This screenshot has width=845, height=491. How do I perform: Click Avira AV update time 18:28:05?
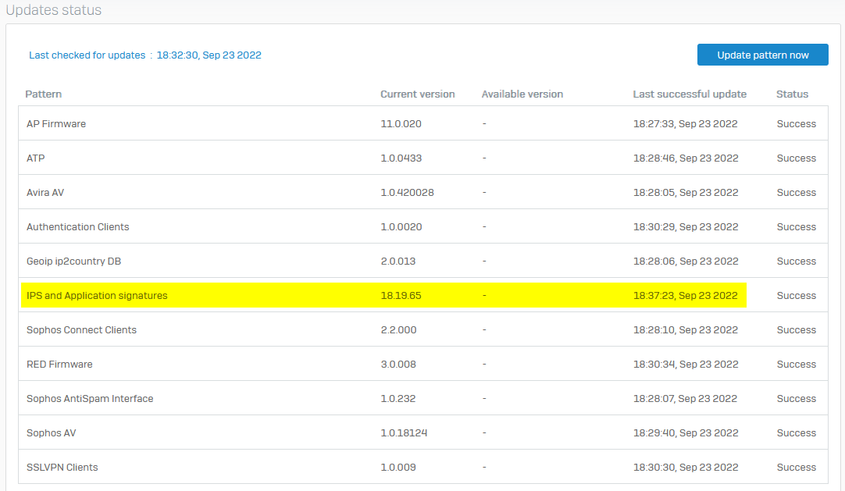click(x=686, y=193)
